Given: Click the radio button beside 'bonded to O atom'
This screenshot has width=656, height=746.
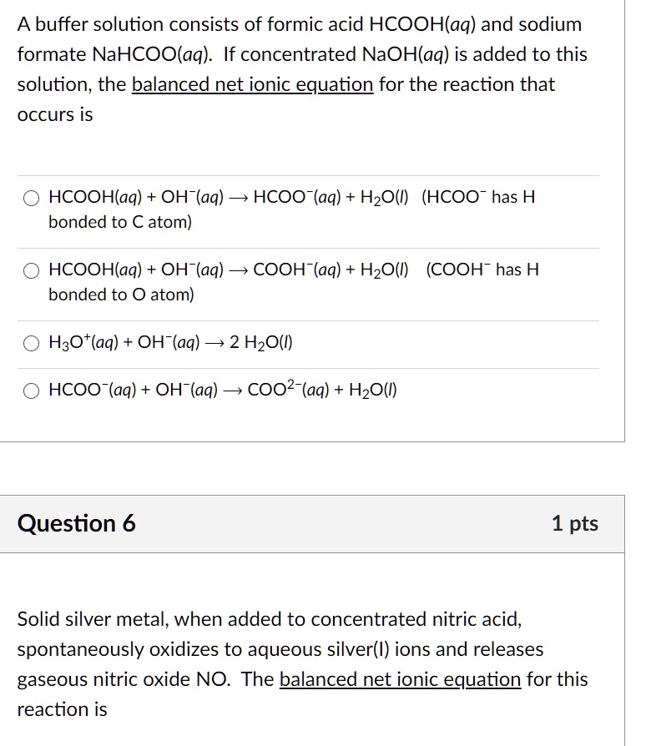Looking at the screenshot, I should [32, 271].
